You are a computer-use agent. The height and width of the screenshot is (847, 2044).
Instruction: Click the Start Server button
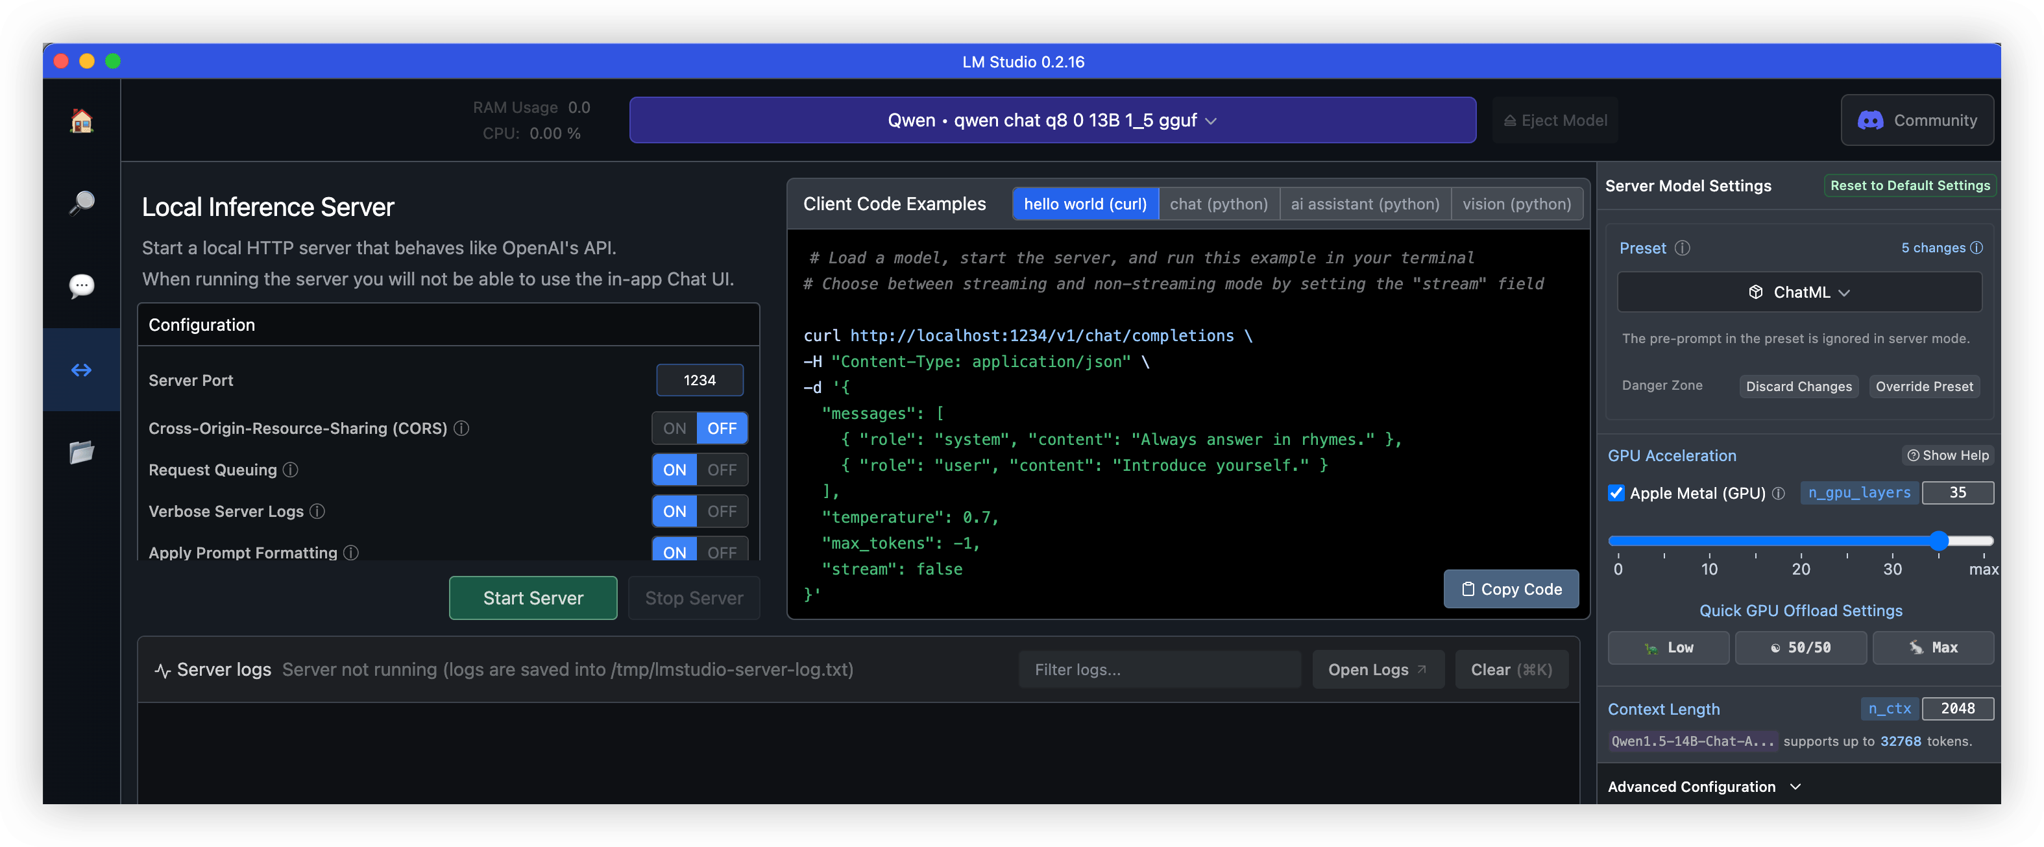533,598
